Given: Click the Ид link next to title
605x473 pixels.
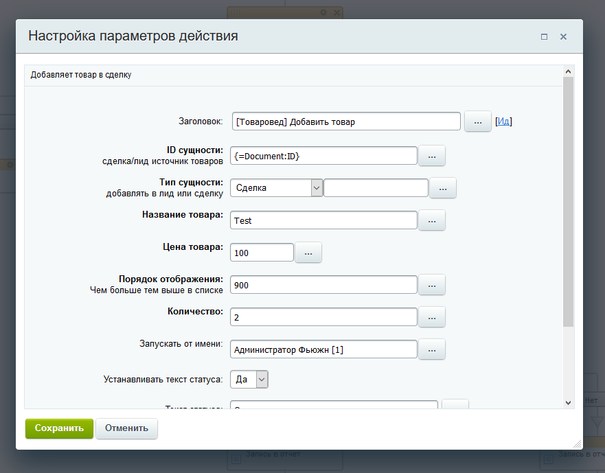Looking at the screenshot, I should point(503,122).
